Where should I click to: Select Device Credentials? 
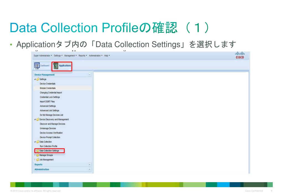tap(48, 84)
